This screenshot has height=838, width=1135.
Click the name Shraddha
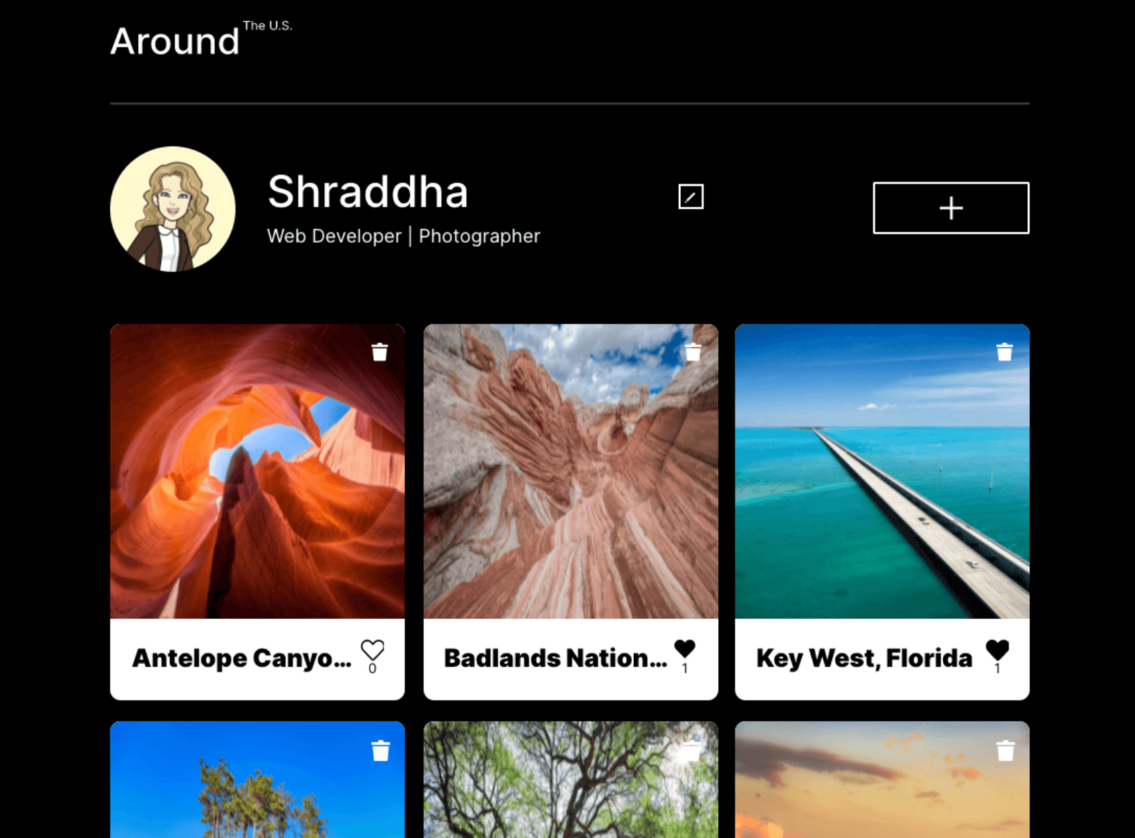click(x=368, y=192)
